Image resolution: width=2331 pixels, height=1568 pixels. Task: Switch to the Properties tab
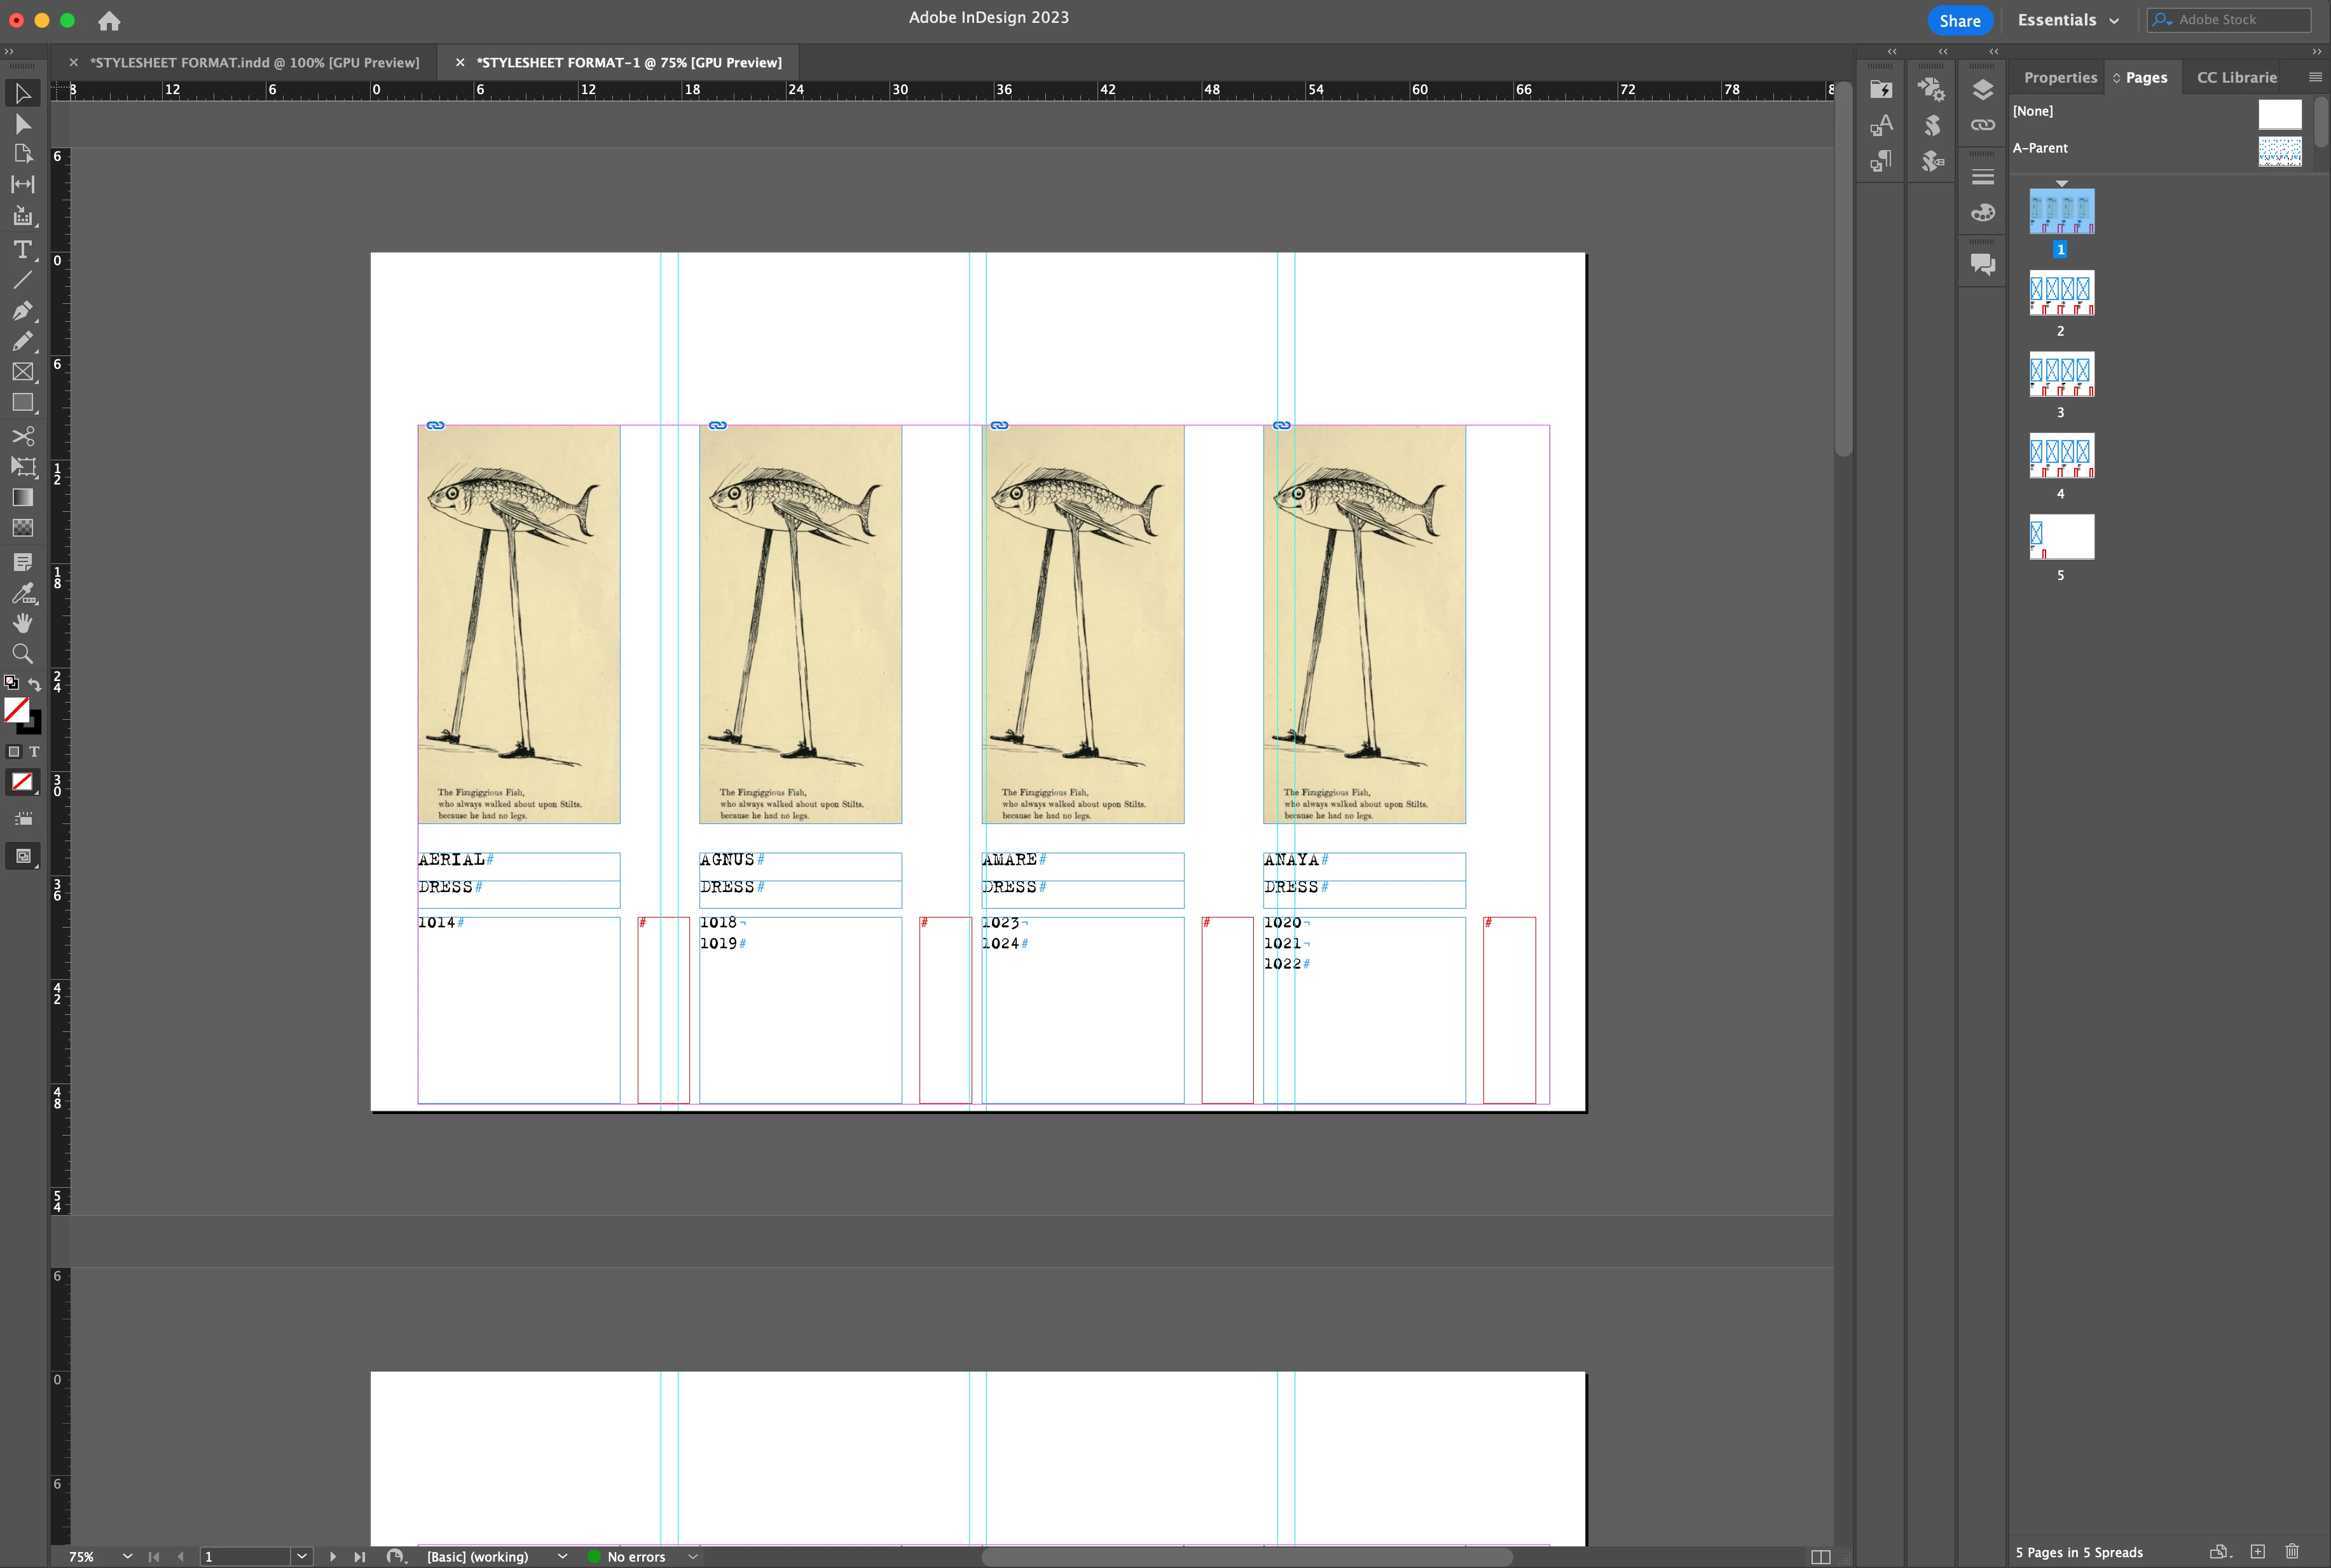click(2059, 77)
